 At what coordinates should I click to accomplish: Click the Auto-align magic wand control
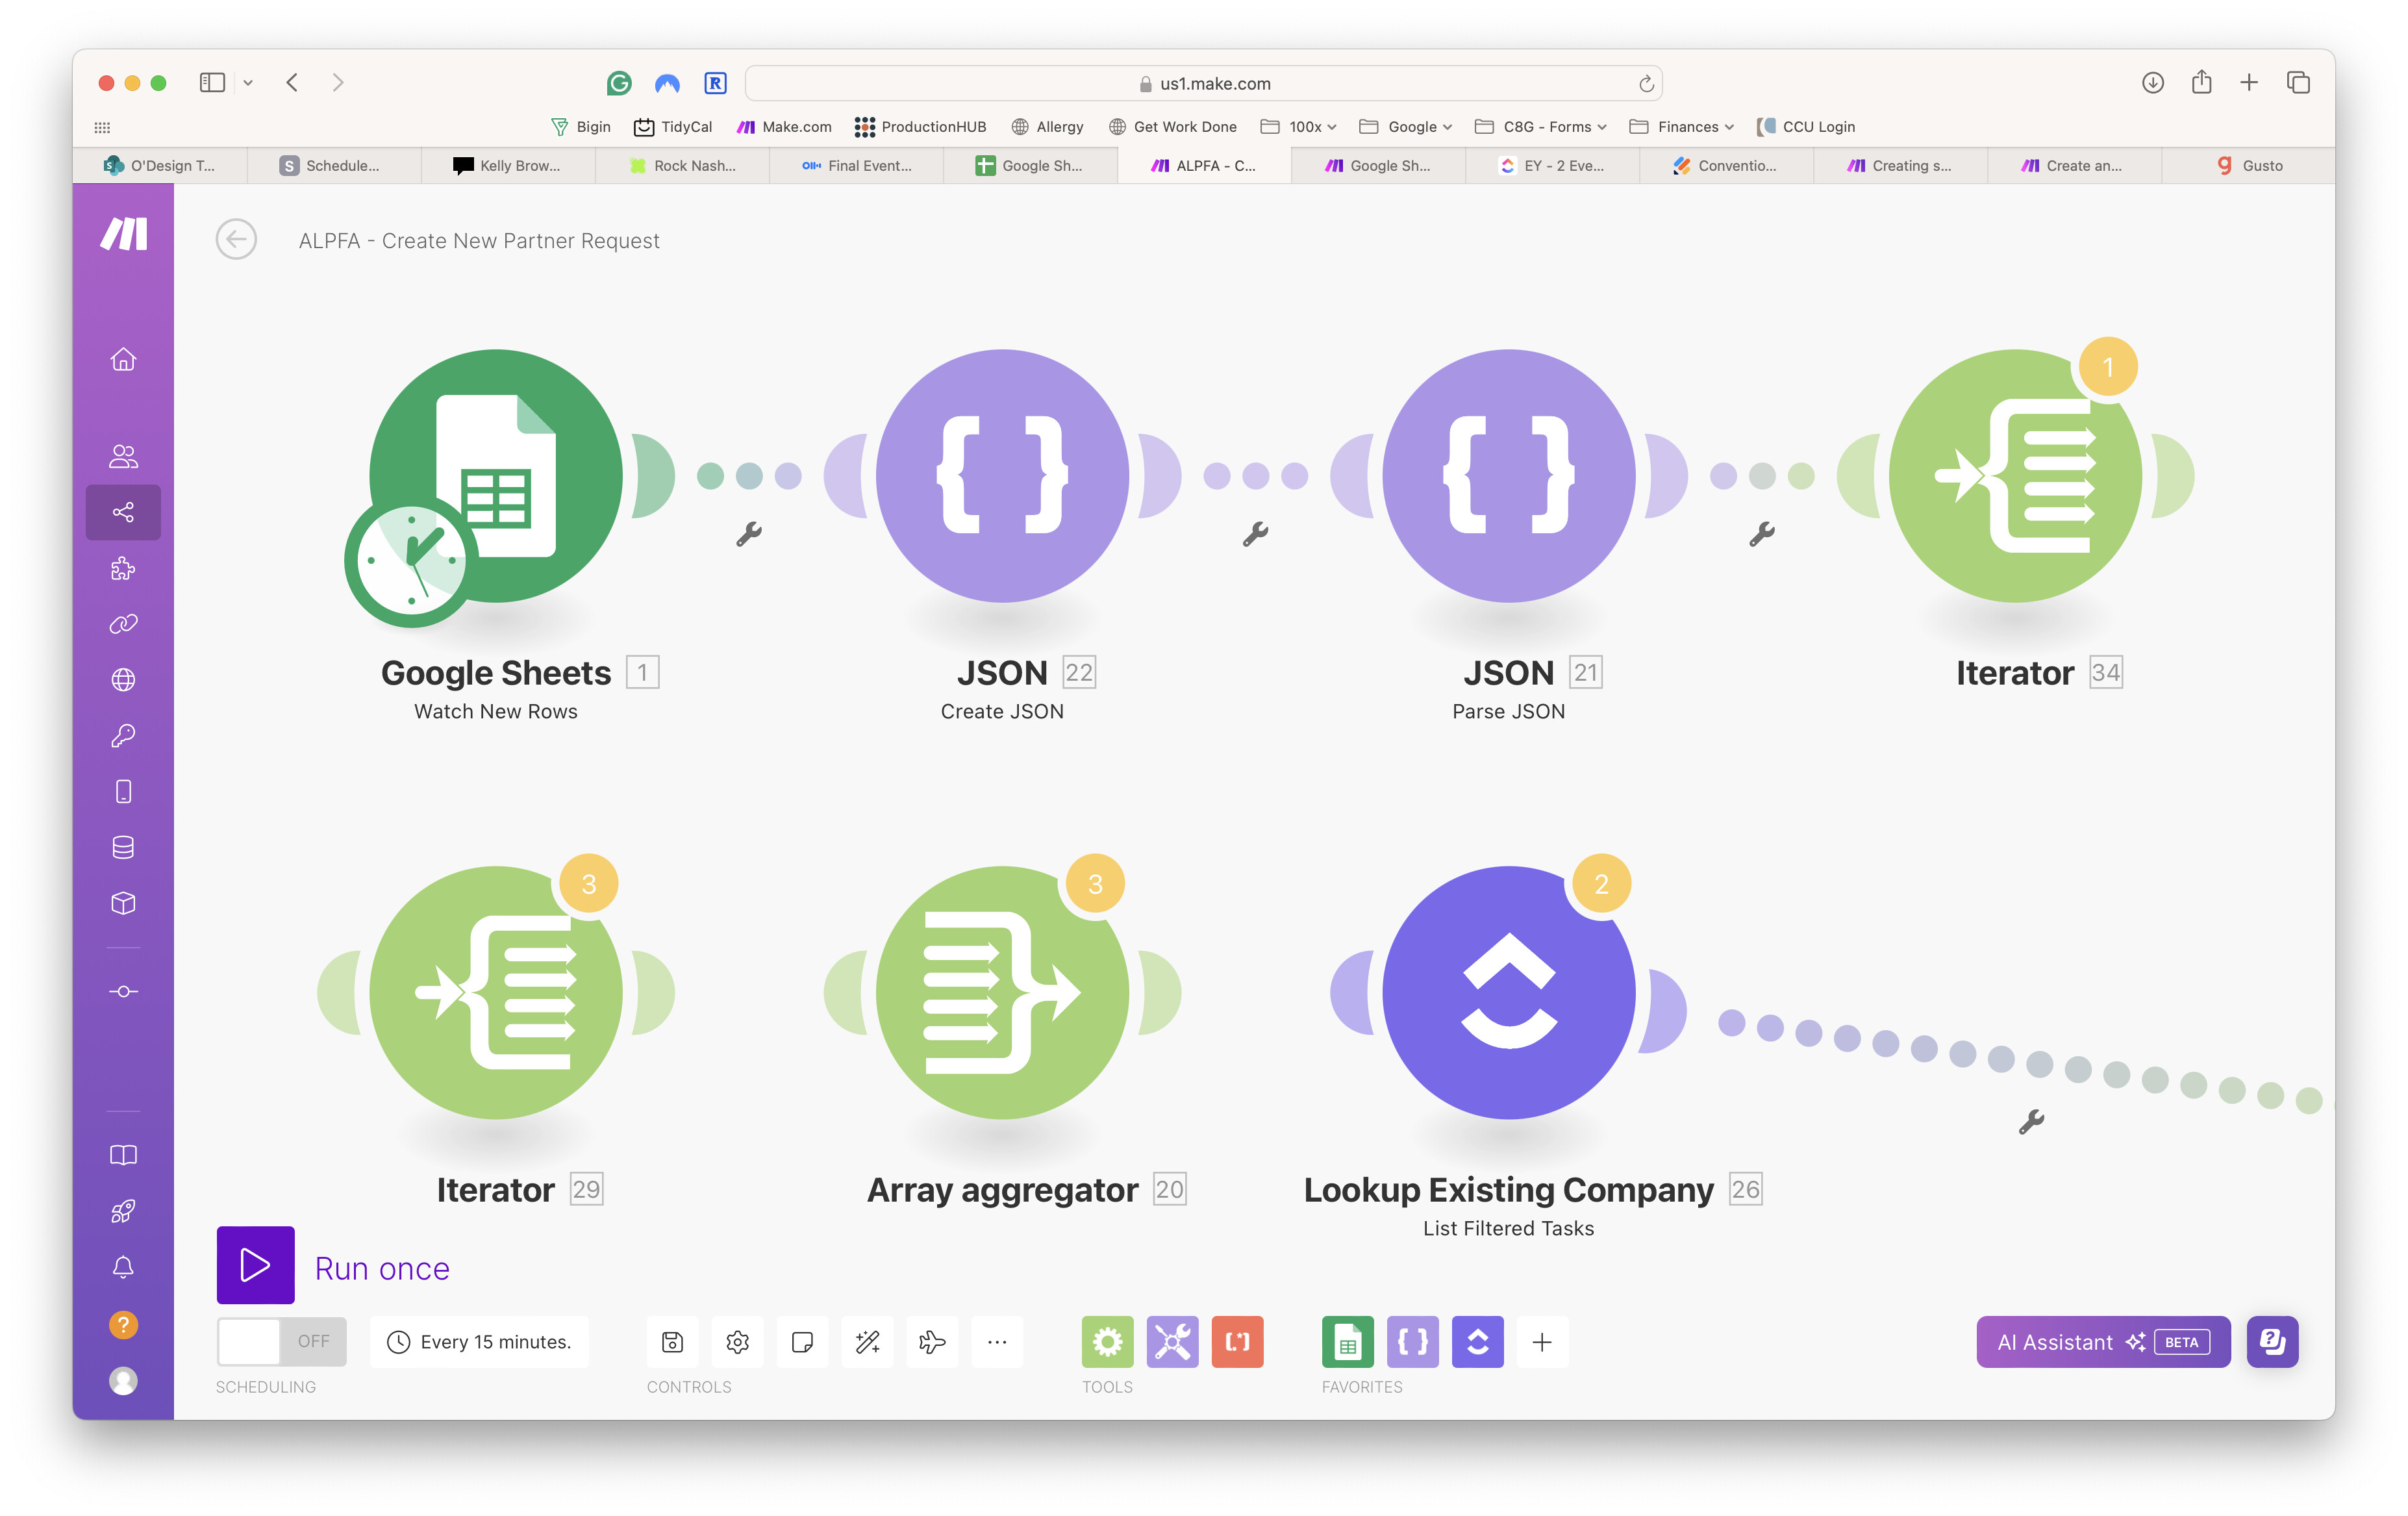tap(867, 1342)
